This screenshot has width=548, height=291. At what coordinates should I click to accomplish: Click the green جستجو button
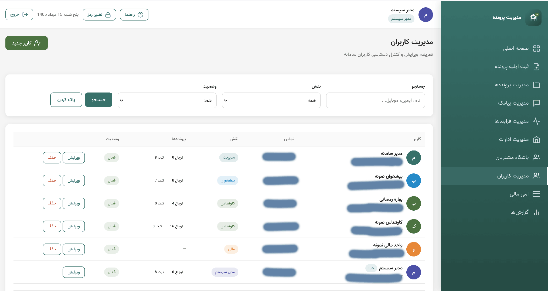tap(98, 100)
